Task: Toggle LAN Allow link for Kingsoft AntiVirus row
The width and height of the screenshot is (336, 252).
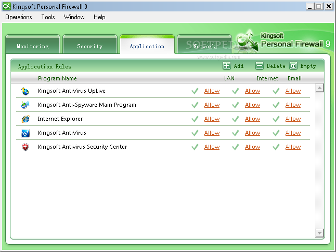Action: click(x=212, y=133)
